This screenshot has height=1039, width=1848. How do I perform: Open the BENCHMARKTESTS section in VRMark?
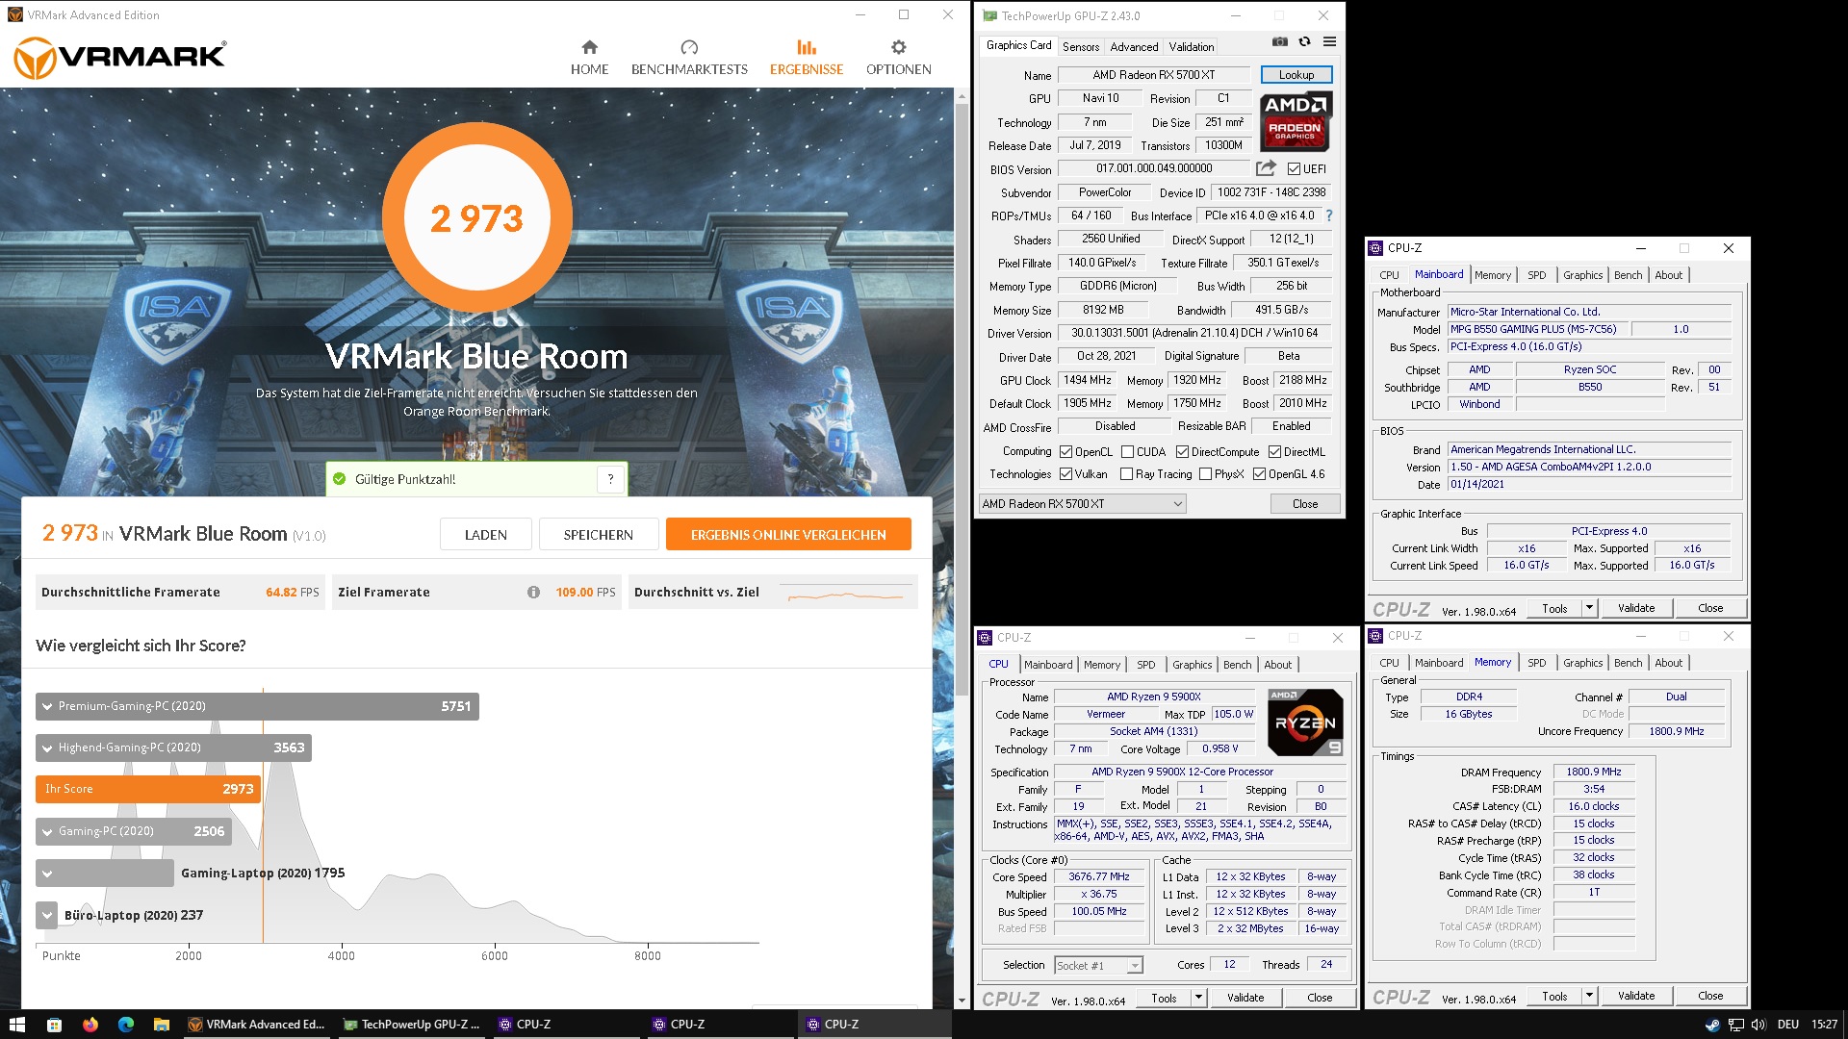tap(689, 58)
